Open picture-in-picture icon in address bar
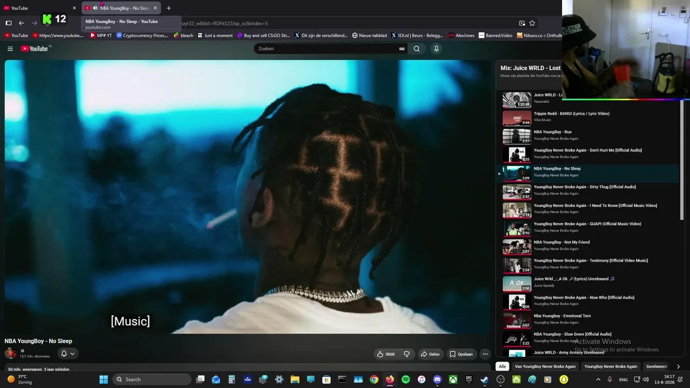 point(522,23)
